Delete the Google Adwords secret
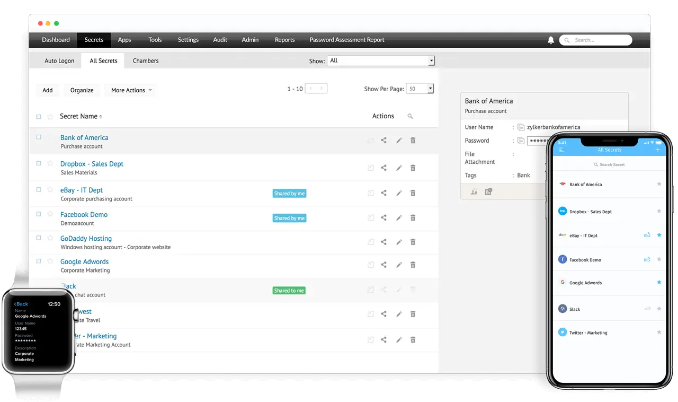Image resolution: width=678 pixels, height=402 pixels. point(413,265)
